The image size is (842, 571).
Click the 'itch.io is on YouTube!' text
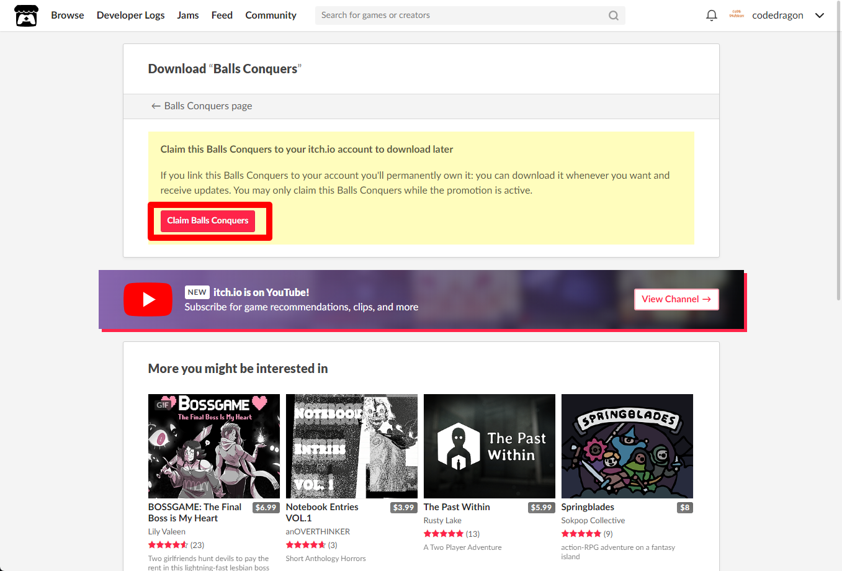tap(261, 292)
